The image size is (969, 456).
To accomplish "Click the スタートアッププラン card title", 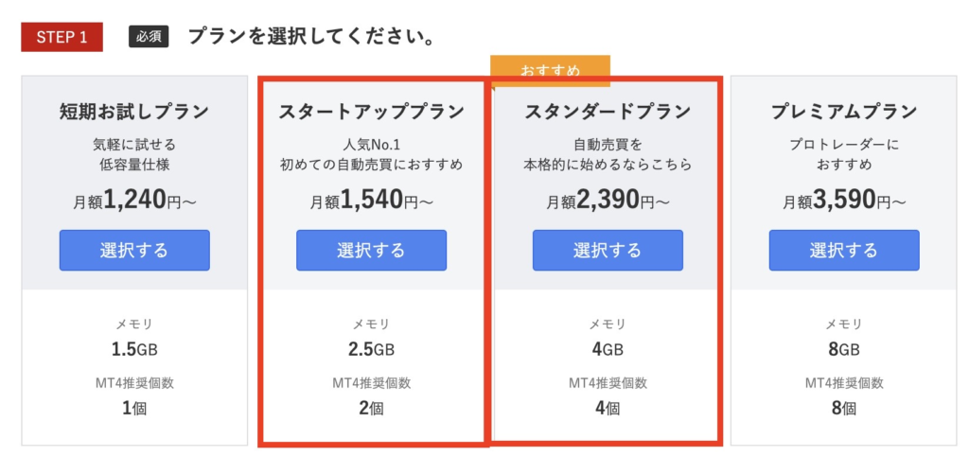I will click(x=371, y=112).
